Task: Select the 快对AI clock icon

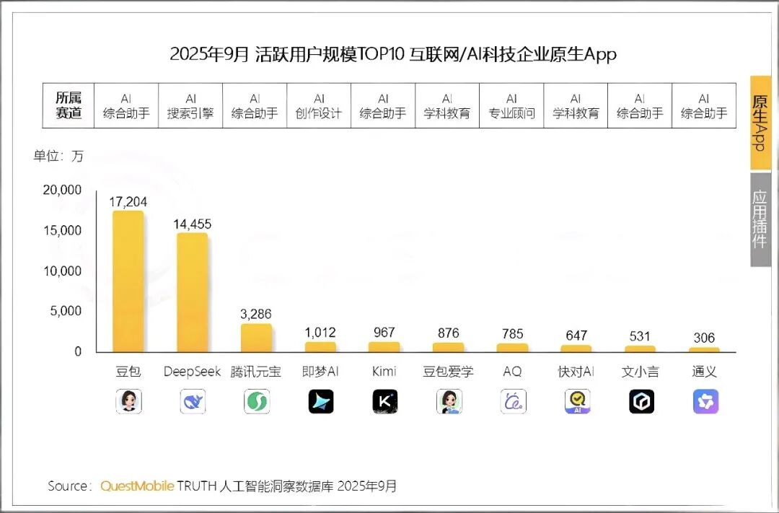Action: 576,401
